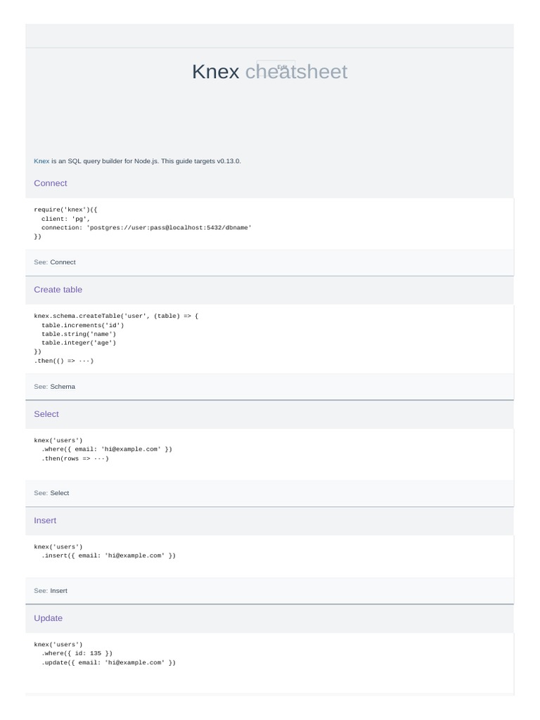
Task: Click the .insert email code line
Action: [108, 555]
